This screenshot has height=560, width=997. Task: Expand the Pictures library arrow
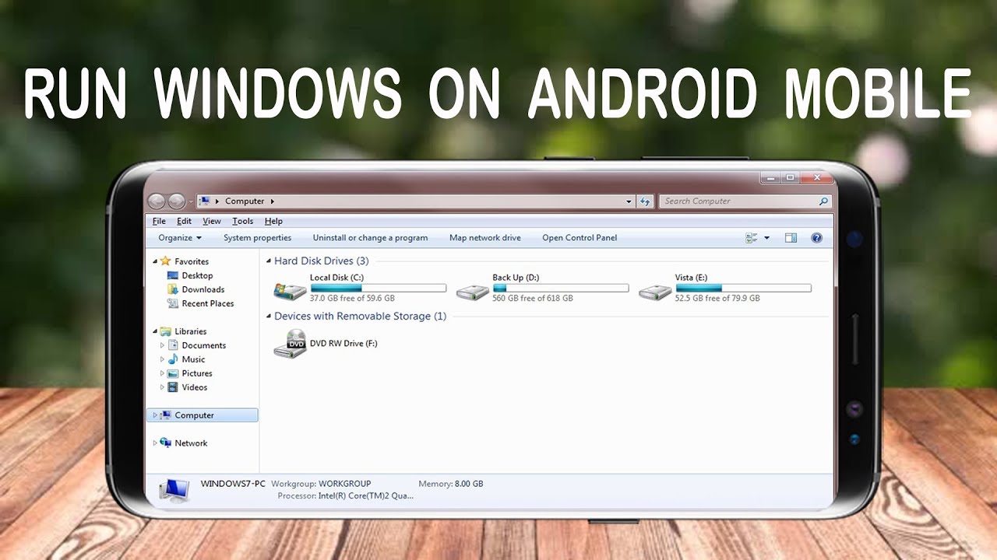click(162, 373)
